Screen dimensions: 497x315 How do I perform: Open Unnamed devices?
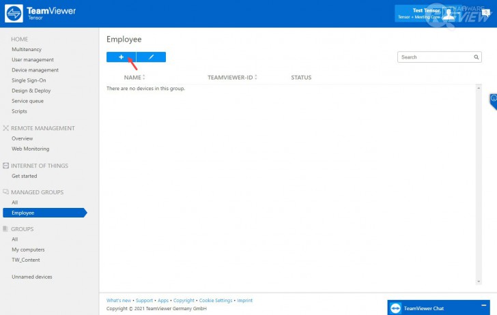click(x=31, y=277)
